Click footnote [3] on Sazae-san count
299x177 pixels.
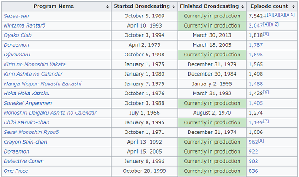click(x=282, y=15)
